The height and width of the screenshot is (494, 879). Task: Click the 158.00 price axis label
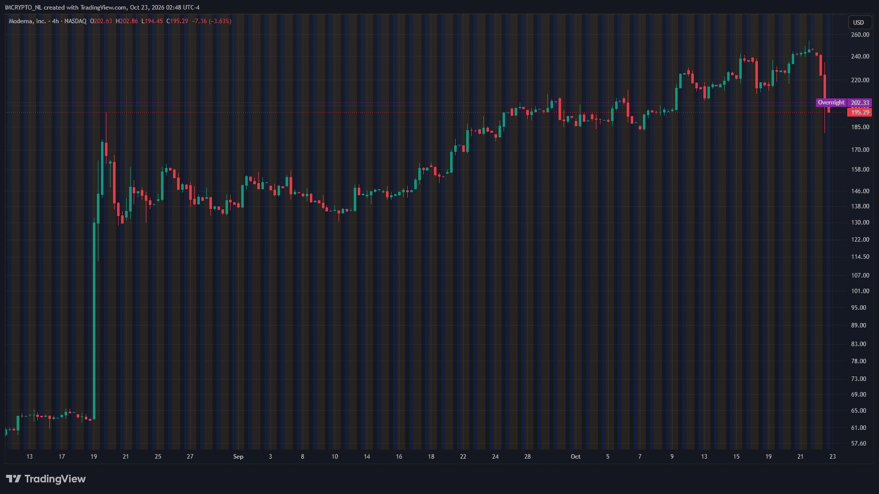click(860, 170)
